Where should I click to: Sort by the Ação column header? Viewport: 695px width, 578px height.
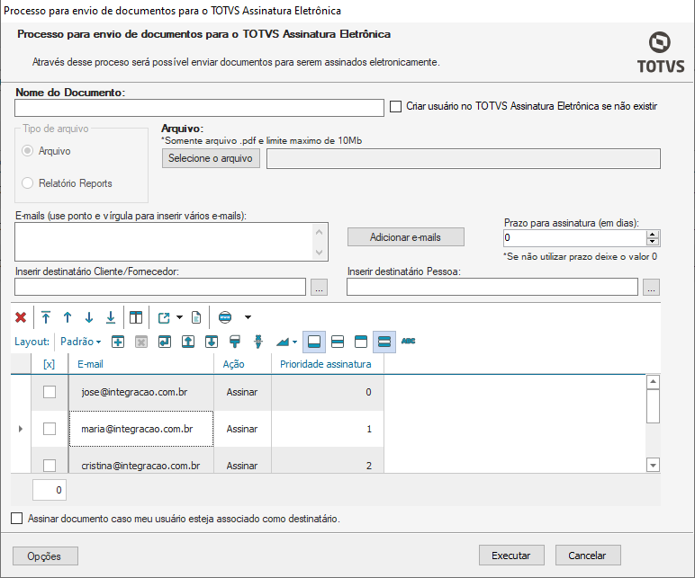pyautogui.click(x=242, y=364)
